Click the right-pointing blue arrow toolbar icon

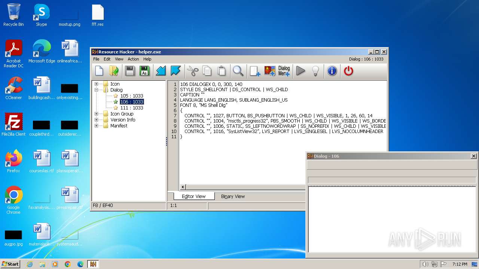(176, 71)
